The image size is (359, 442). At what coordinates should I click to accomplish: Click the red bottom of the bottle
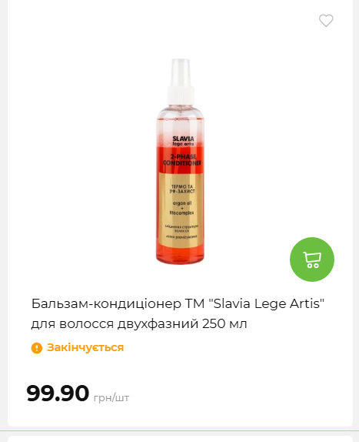pos(181,256)
